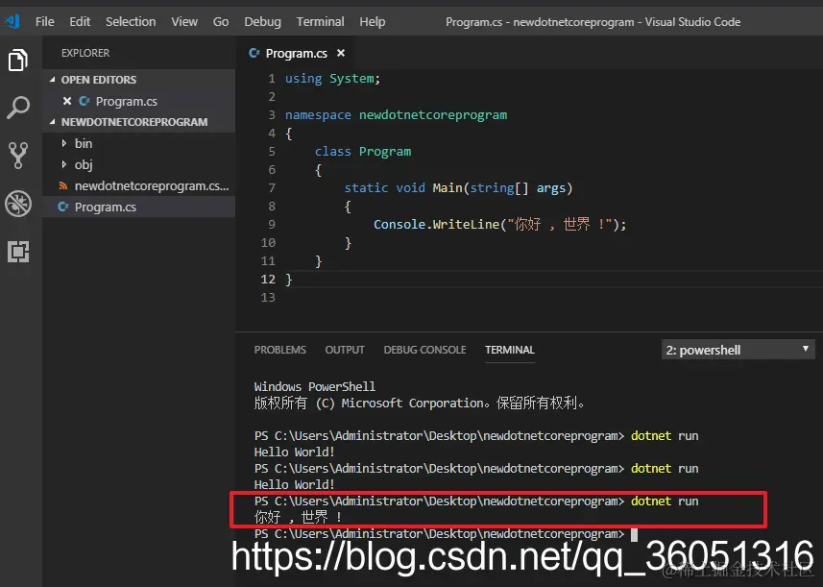Open the Help menu
Screen dimensions: 823x587
373,21
